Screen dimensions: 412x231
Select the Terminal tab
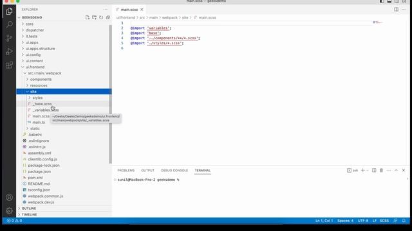(x=203, y=171)
